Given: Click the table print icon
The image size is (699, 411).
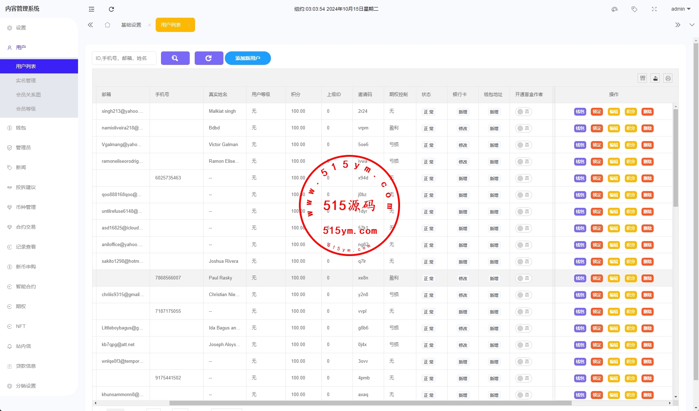Looking at the screenshot, I should [x=668, y=78].
